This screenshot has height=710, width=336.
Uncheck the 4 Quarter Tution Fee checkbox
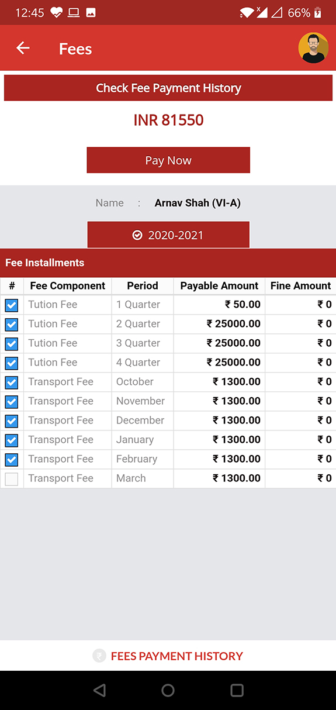click(12, 363)
